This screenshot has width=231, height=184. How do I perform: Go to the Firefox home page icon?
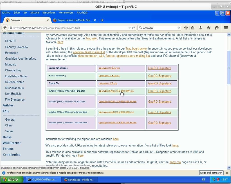(208, 28)
